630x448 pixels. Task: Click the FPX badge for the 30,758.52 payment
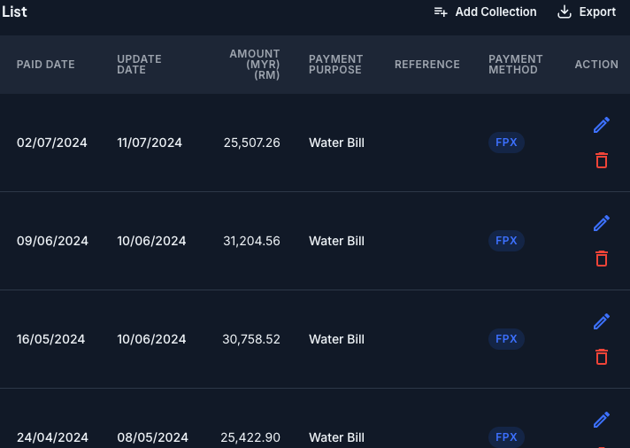tap(506, 339)
